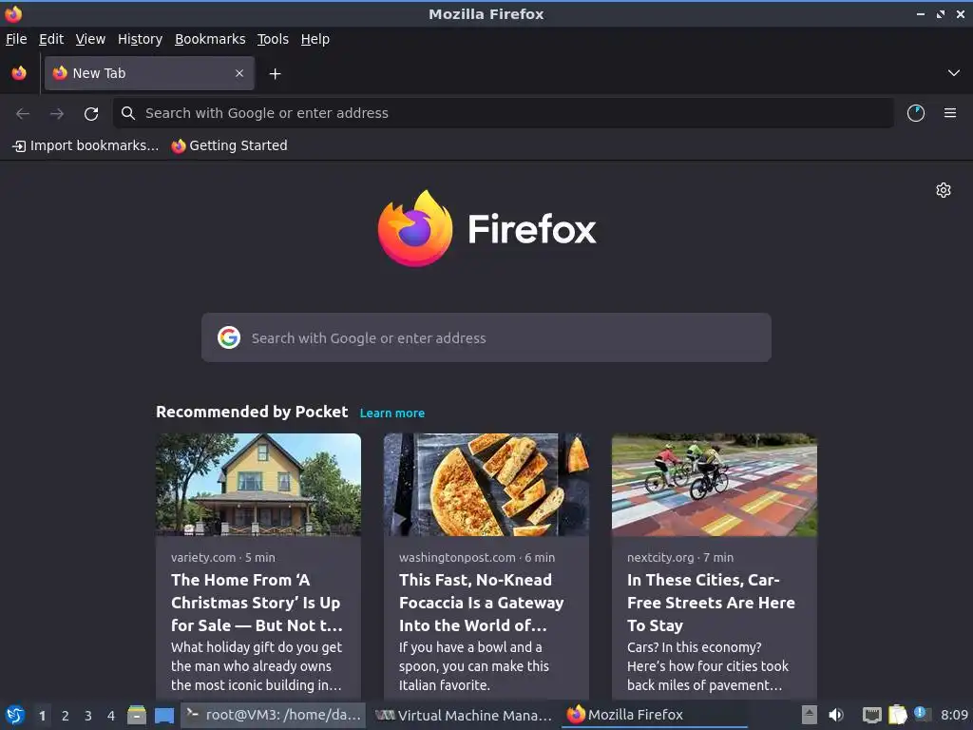
Task: Click the Getting Started bookmark icon
Action: pos(179,145)
